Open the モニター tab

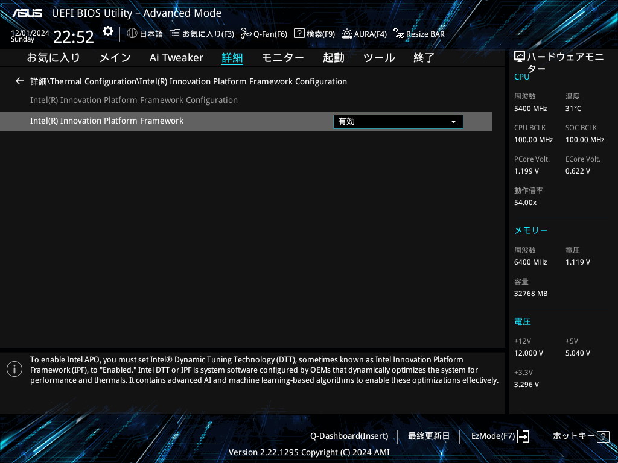coord(282,58)
